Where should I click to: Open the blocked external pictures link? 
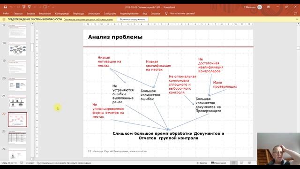click(x=88, y=19)
